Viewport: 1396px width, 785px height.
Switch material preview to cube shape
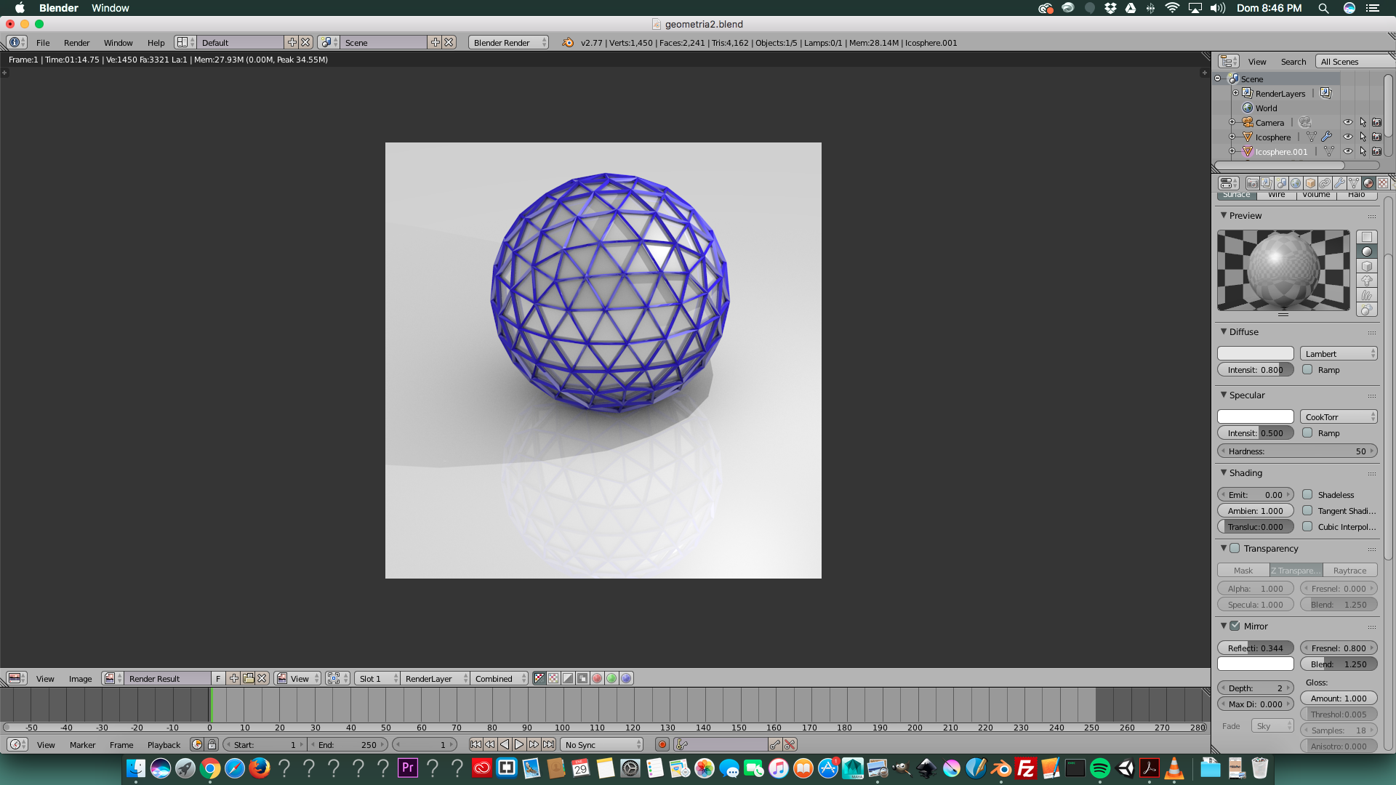pyautogui.click(x=1367, y=266)
